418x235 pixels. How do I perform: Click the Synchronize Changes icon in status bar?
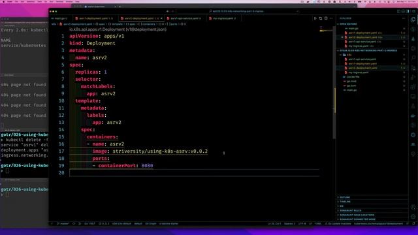(x=74, y=224)
